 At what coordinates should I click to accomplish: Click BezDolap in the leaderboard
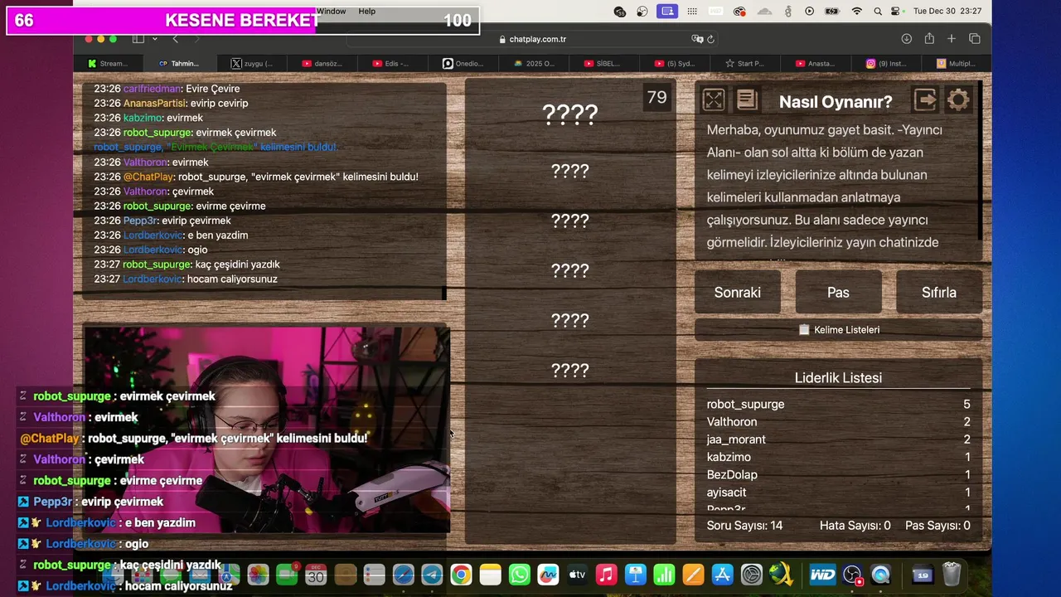coord(732,475)
